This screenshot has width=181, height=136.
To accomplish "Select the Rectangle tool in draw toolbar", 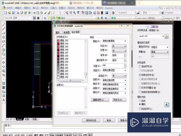I will 4,41.
